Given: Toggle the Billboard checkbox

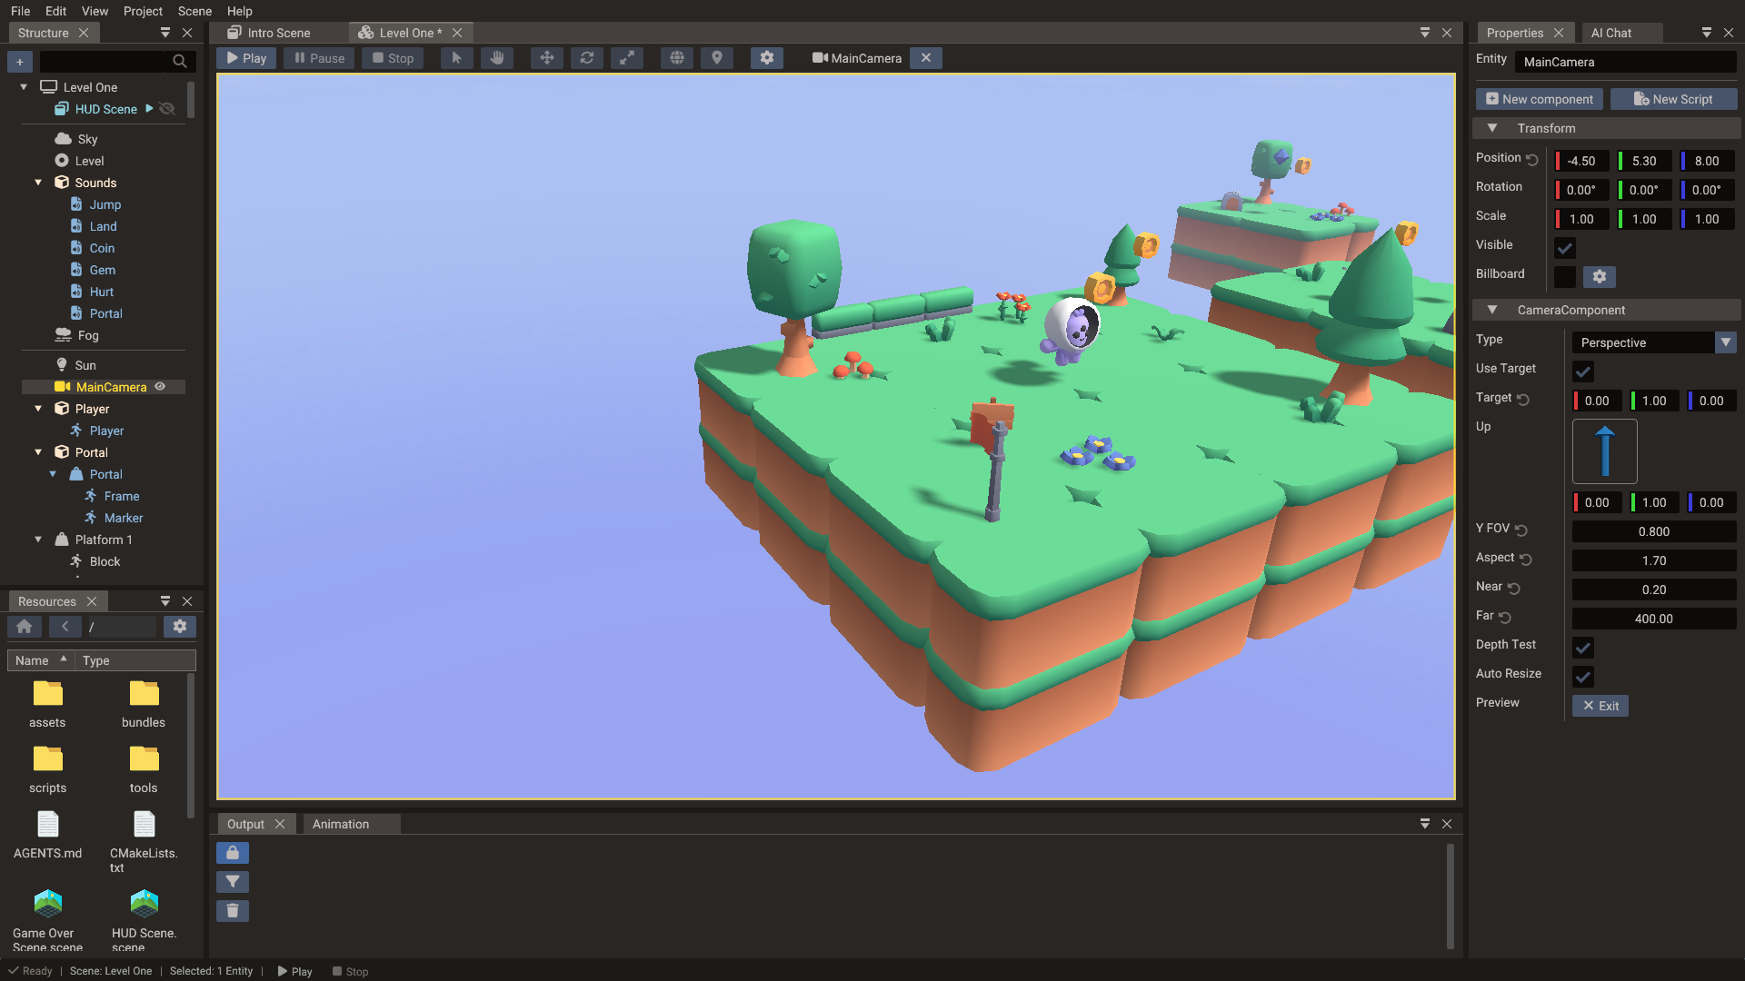Looking at the screenshot, I should (1565, 277).
